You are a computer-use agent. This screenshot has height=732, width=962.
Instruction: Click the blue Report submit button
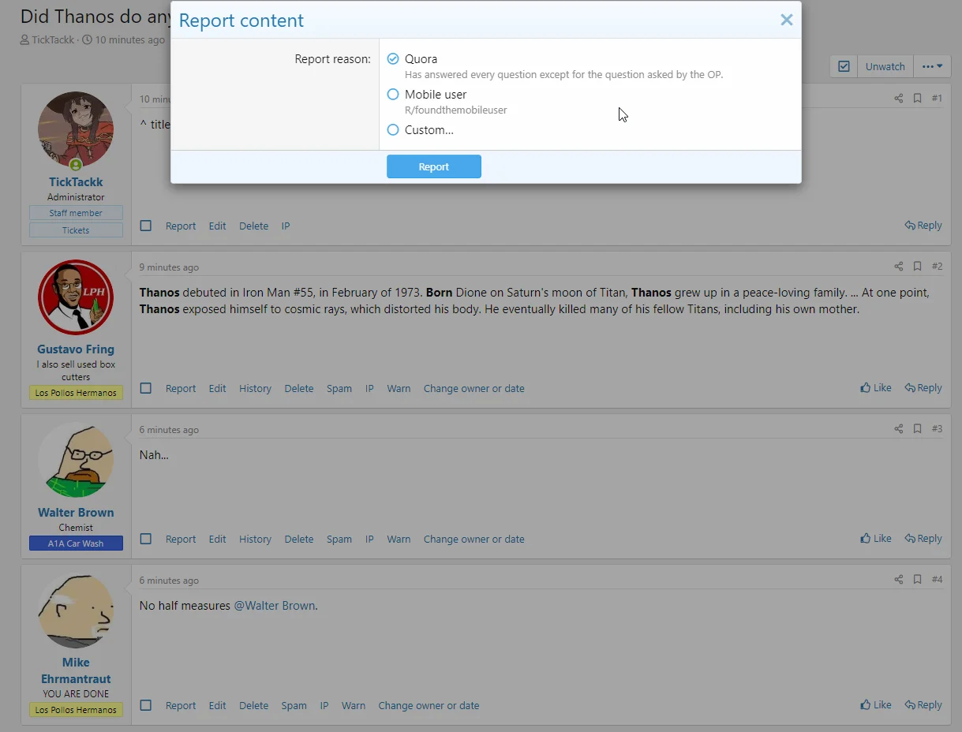(x=433, y=166)
